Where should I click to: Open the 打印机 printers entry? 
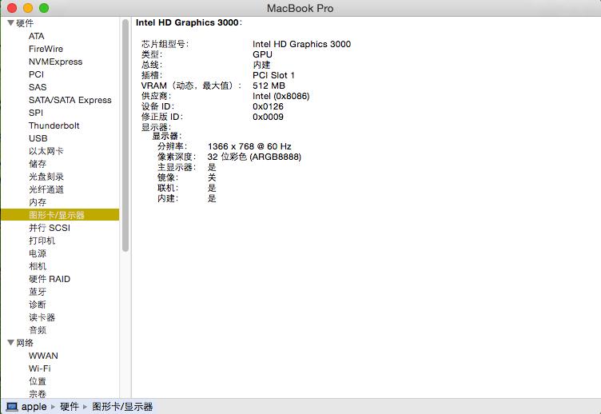(x=42, y=241)
